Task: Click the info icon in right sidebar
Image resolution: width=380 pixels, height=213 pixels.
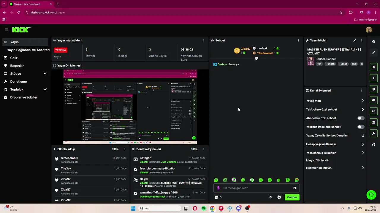Action: (374, 42)
